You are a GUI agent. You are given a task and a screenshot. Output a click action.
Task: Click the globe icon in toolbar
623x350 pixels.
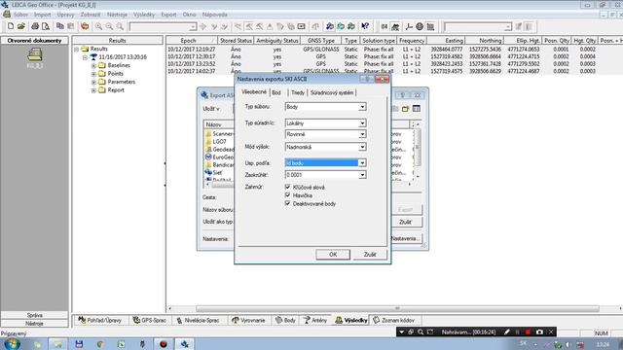click(x=420, y=26)
